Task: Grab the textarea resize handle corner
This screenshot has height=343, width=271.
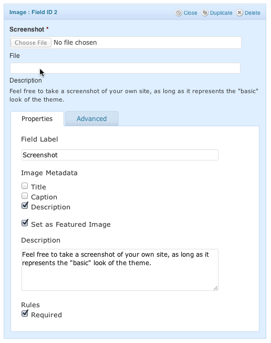Action: pyautogui.click(x=215, y=288)
